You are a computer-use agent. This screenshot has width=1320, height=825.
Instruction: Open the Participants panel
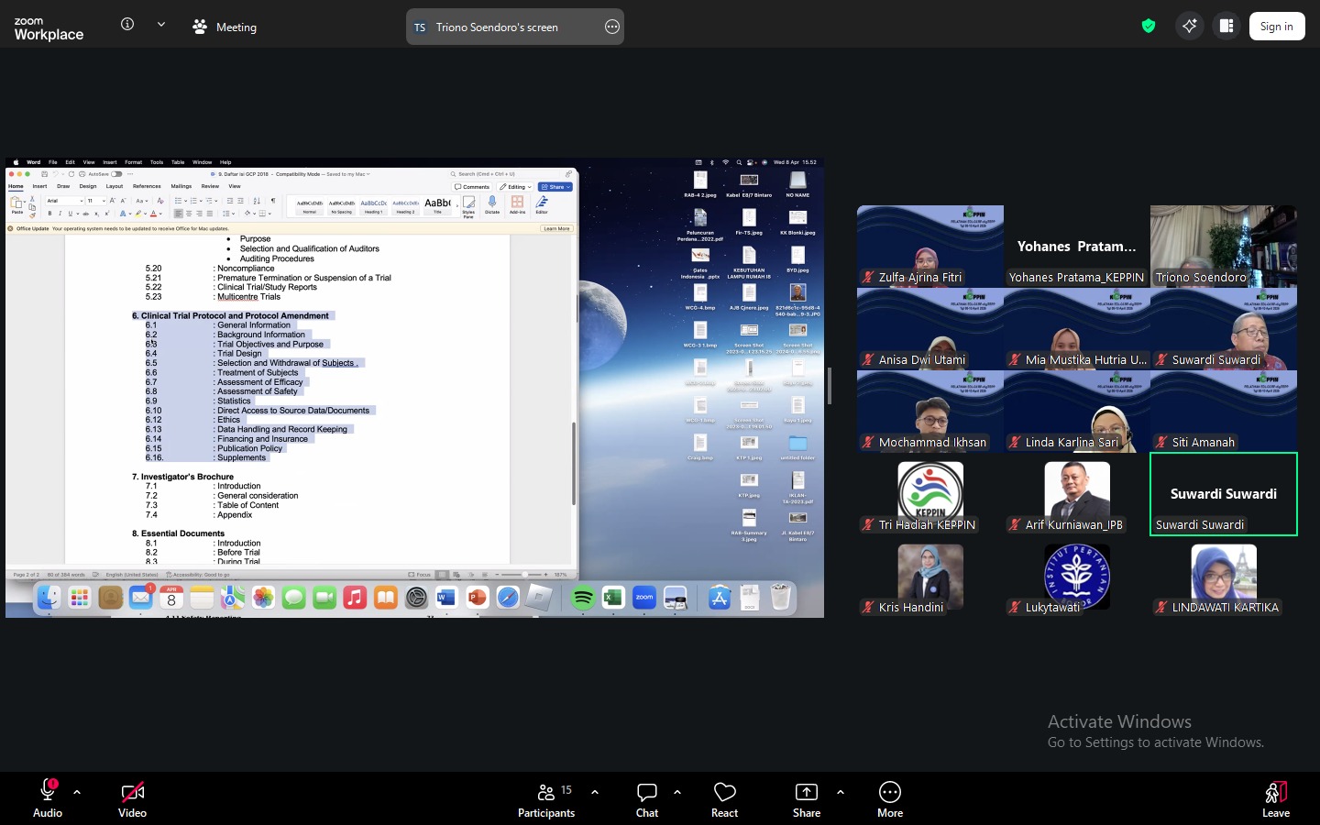pyautogui.click(x=546, y=797)
